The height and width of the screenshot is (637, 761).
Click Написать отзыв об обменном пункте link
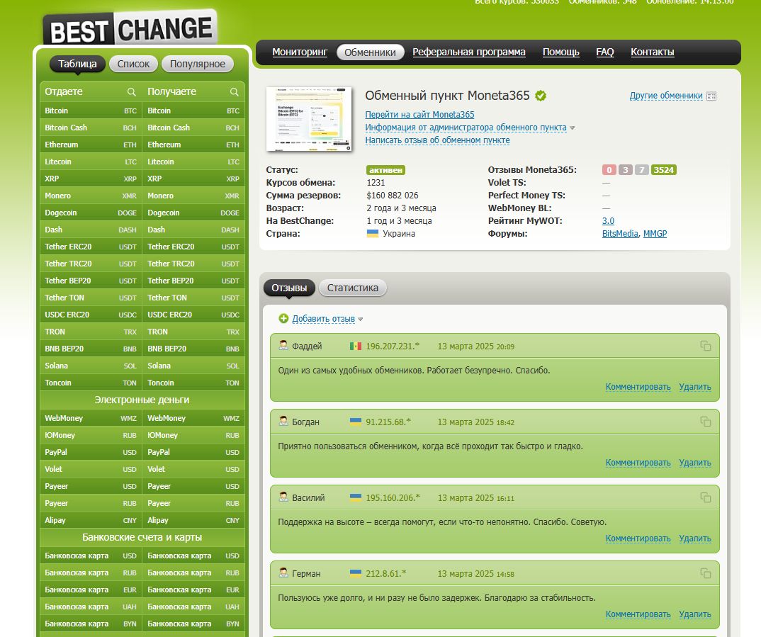437,140
